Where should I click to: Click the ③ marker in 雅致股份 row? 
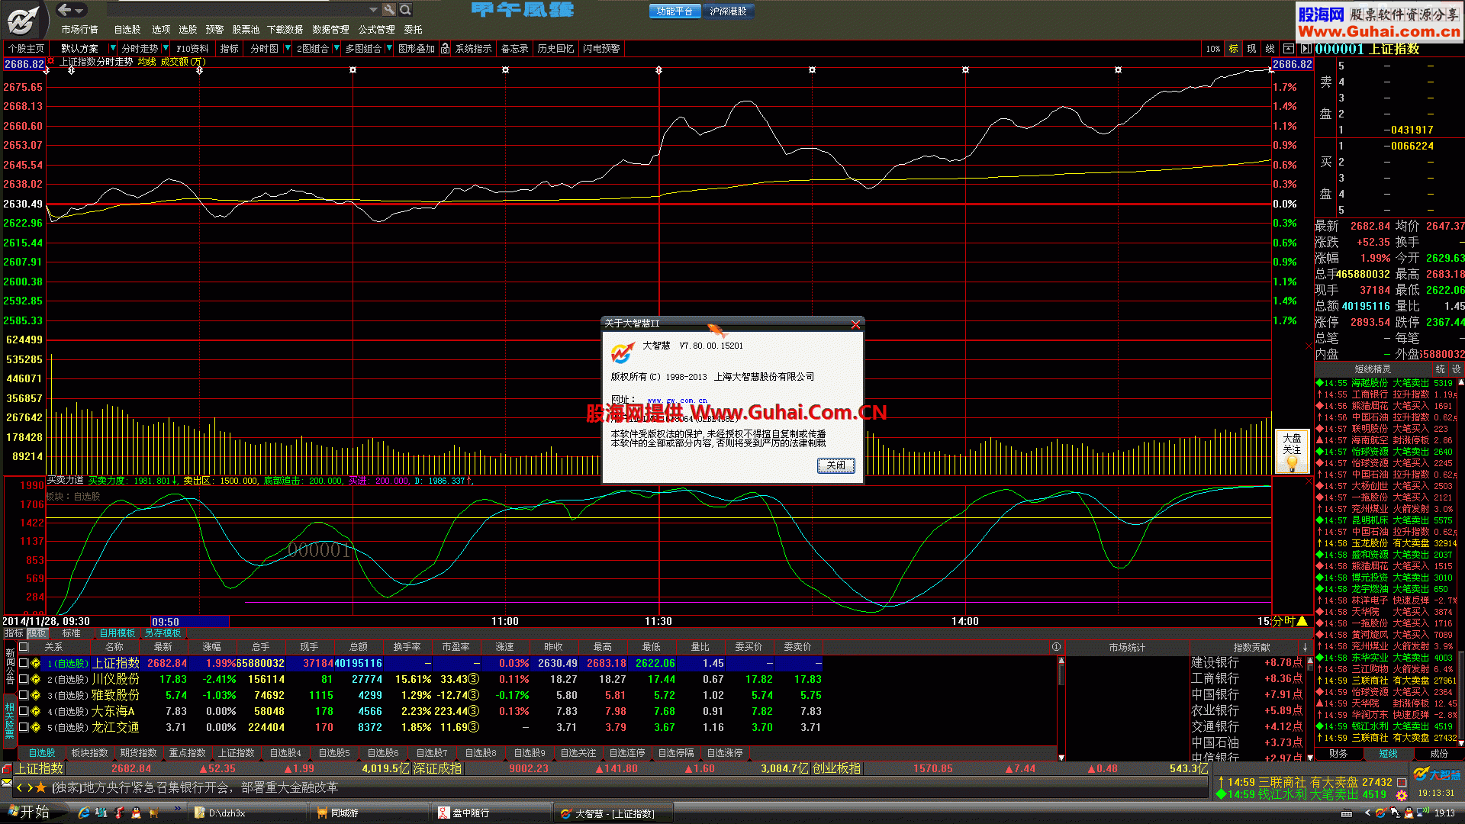tap(473, 695)
